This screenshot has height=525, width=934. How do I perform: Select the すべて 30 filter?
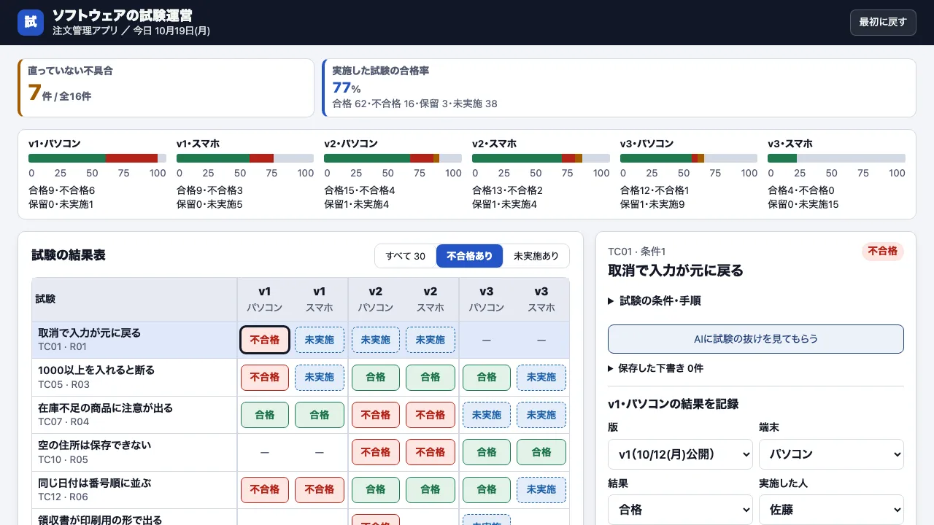[x=406, y=256]
